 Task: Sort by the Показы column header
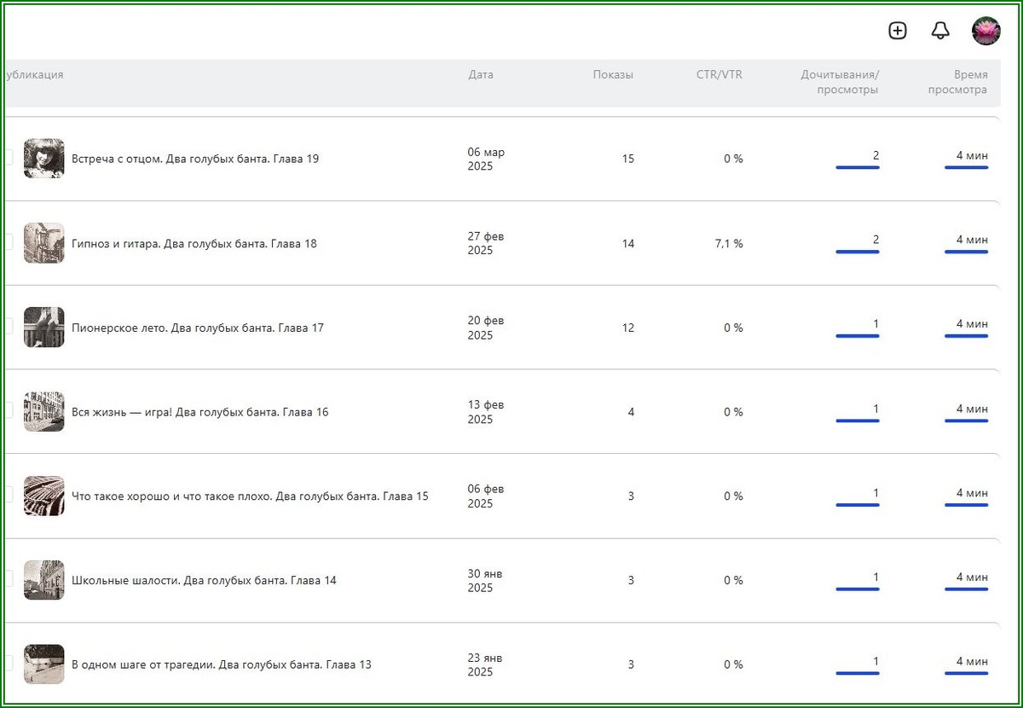613,75
